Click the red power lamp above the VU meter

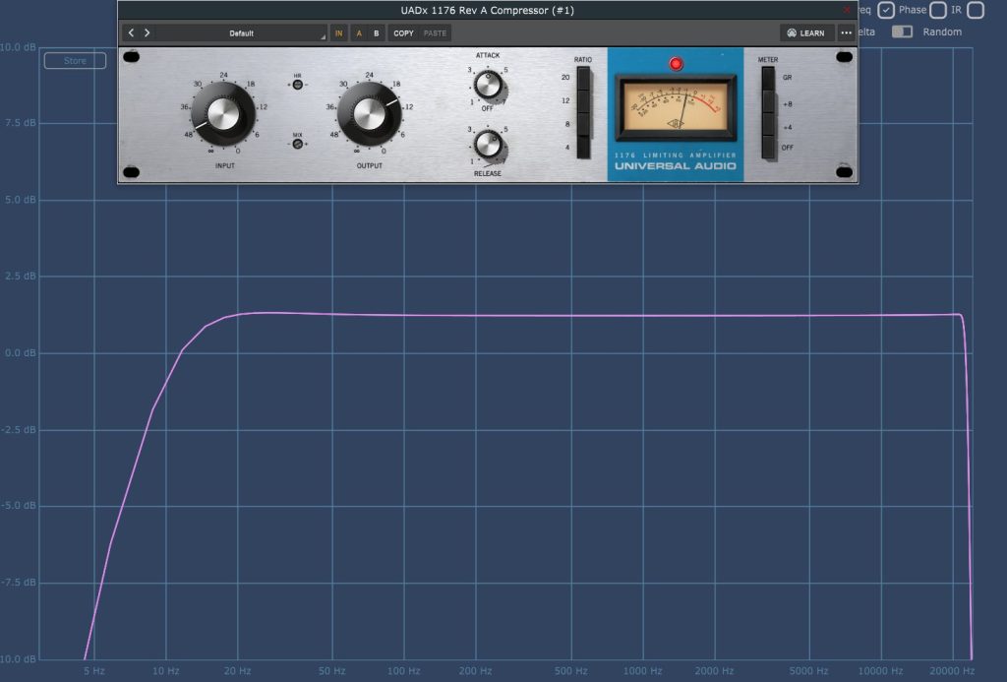676,64
